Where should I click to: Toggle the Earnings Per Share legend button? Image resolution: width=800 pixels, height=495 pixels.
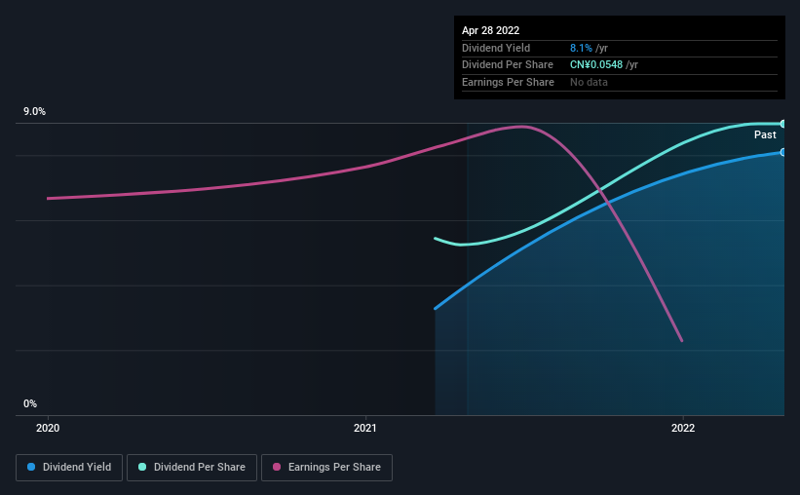pos(326,468)
